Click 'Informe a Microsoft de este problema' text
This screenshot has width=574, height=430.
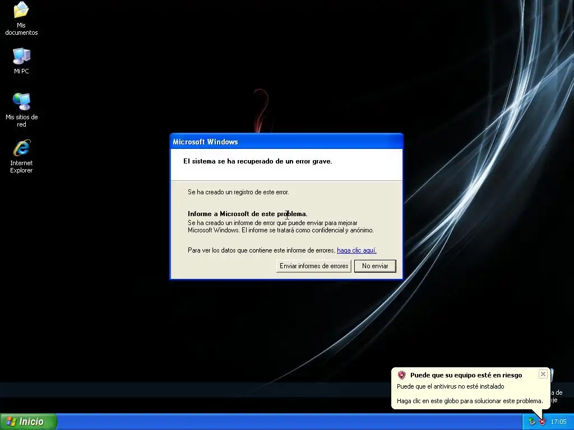247,214
